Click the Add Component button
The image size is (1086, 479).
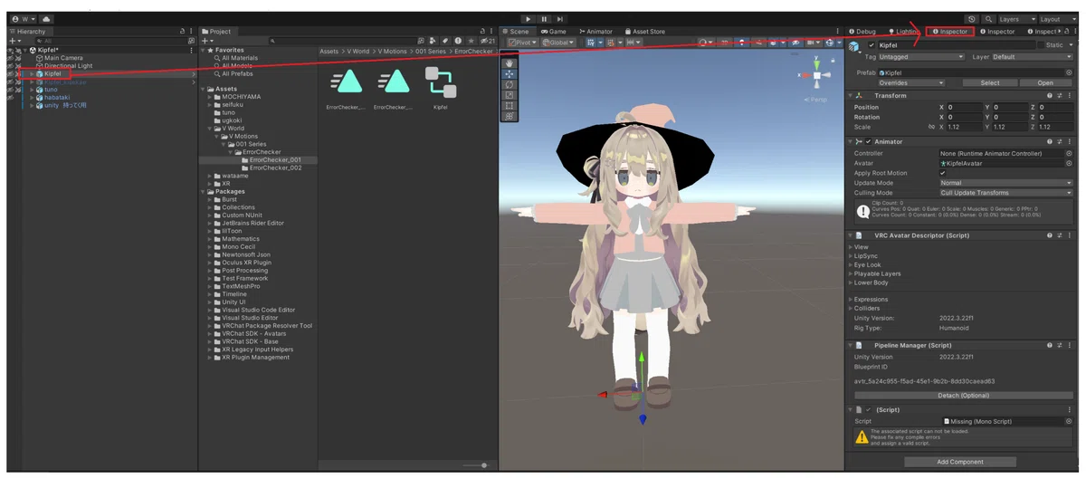click(x=960, y=462)
